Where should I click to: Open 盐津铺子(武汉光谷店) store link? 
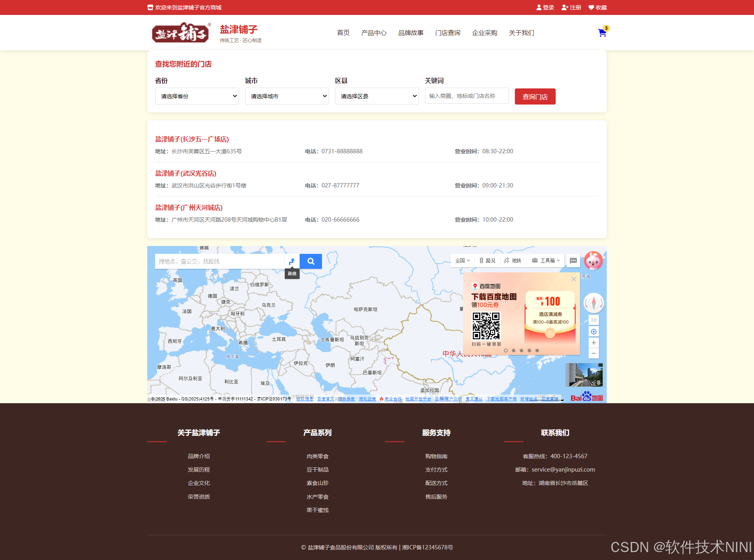click(185, 173)
